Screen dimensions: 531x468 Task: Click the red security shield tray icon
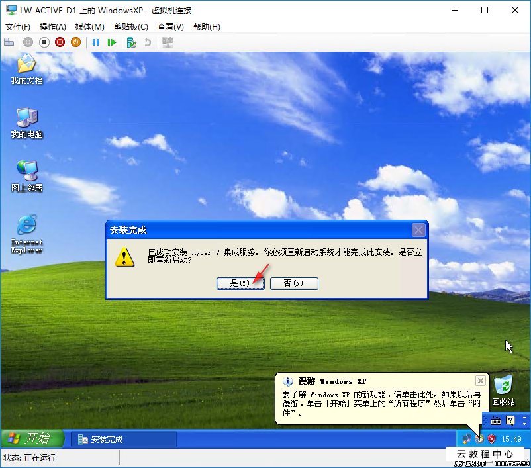[491, 440]
